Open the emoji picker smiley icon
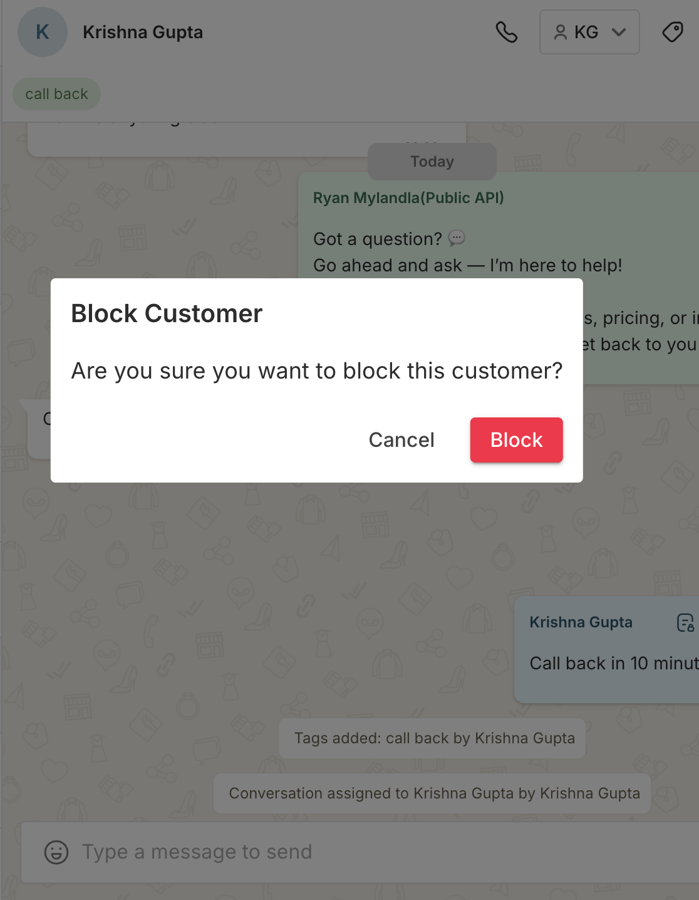 click(x=56, y=852)
